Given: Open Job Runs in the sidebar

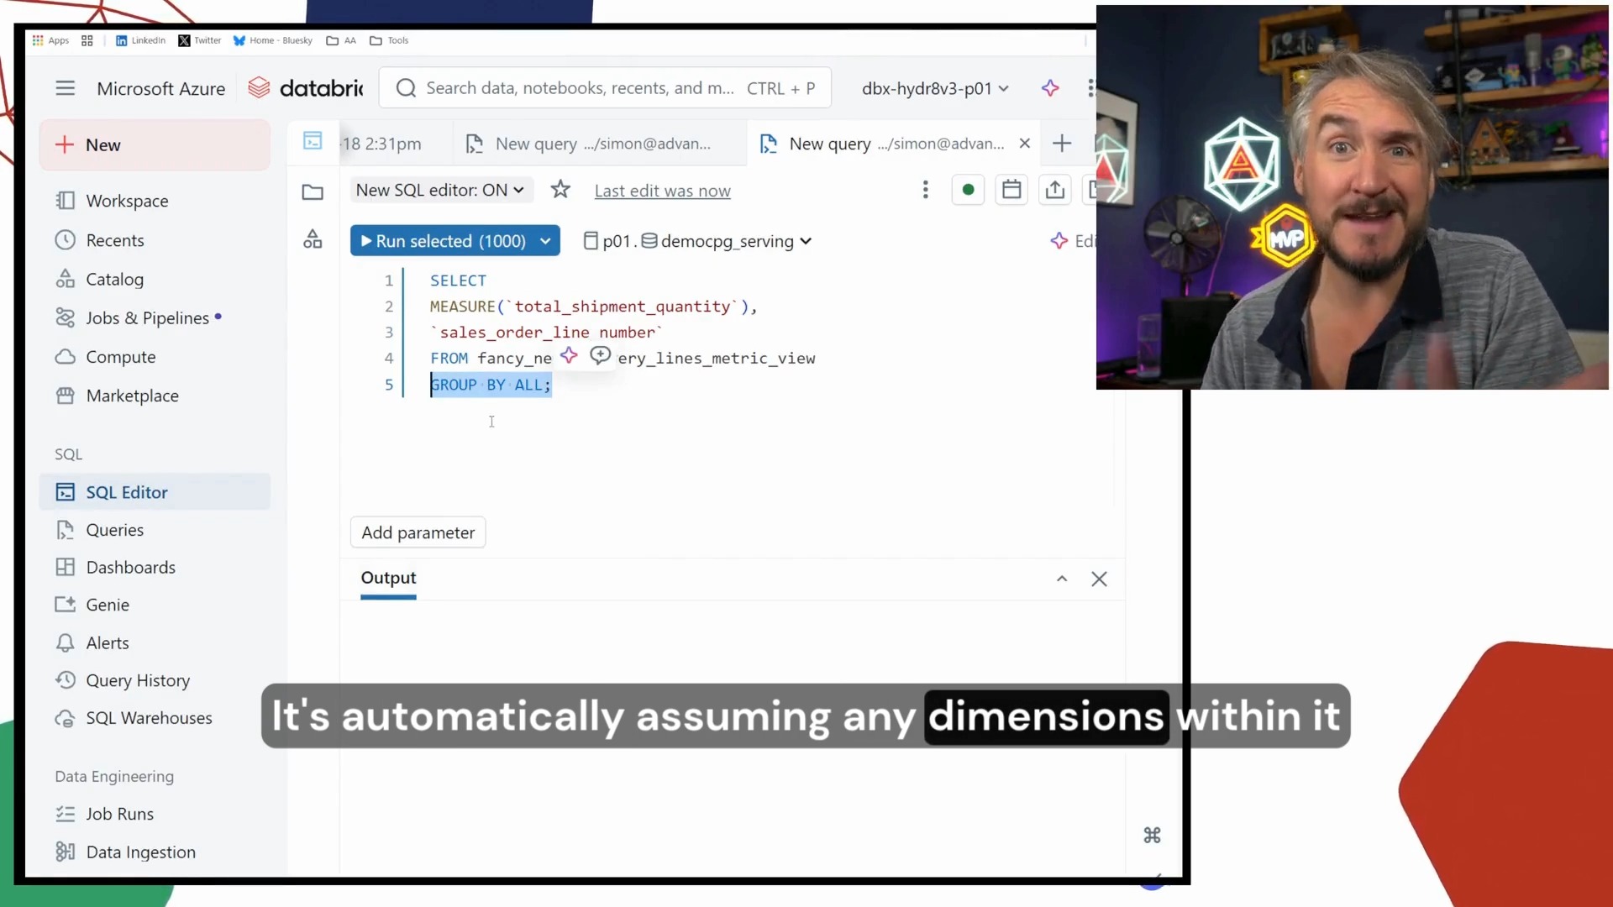Looking at the screenshot, I should coord(155,814).
